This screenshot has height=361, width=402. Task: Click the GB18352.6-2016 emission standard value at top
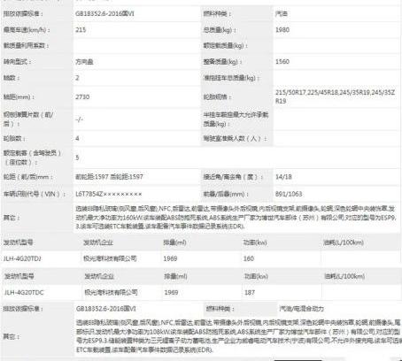pos(104,13)
